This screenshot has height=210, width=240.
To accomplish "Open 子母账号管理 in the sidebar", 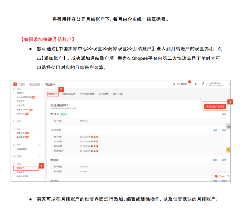I will [22, 176].
